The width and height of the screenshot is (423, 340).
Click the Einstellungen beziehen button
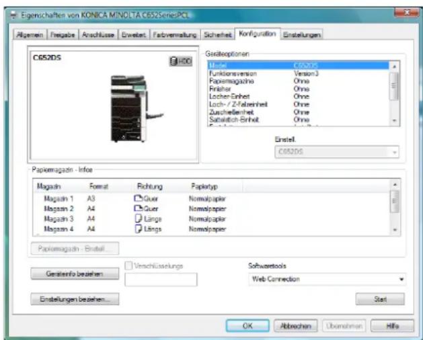(x=75, y=299)
